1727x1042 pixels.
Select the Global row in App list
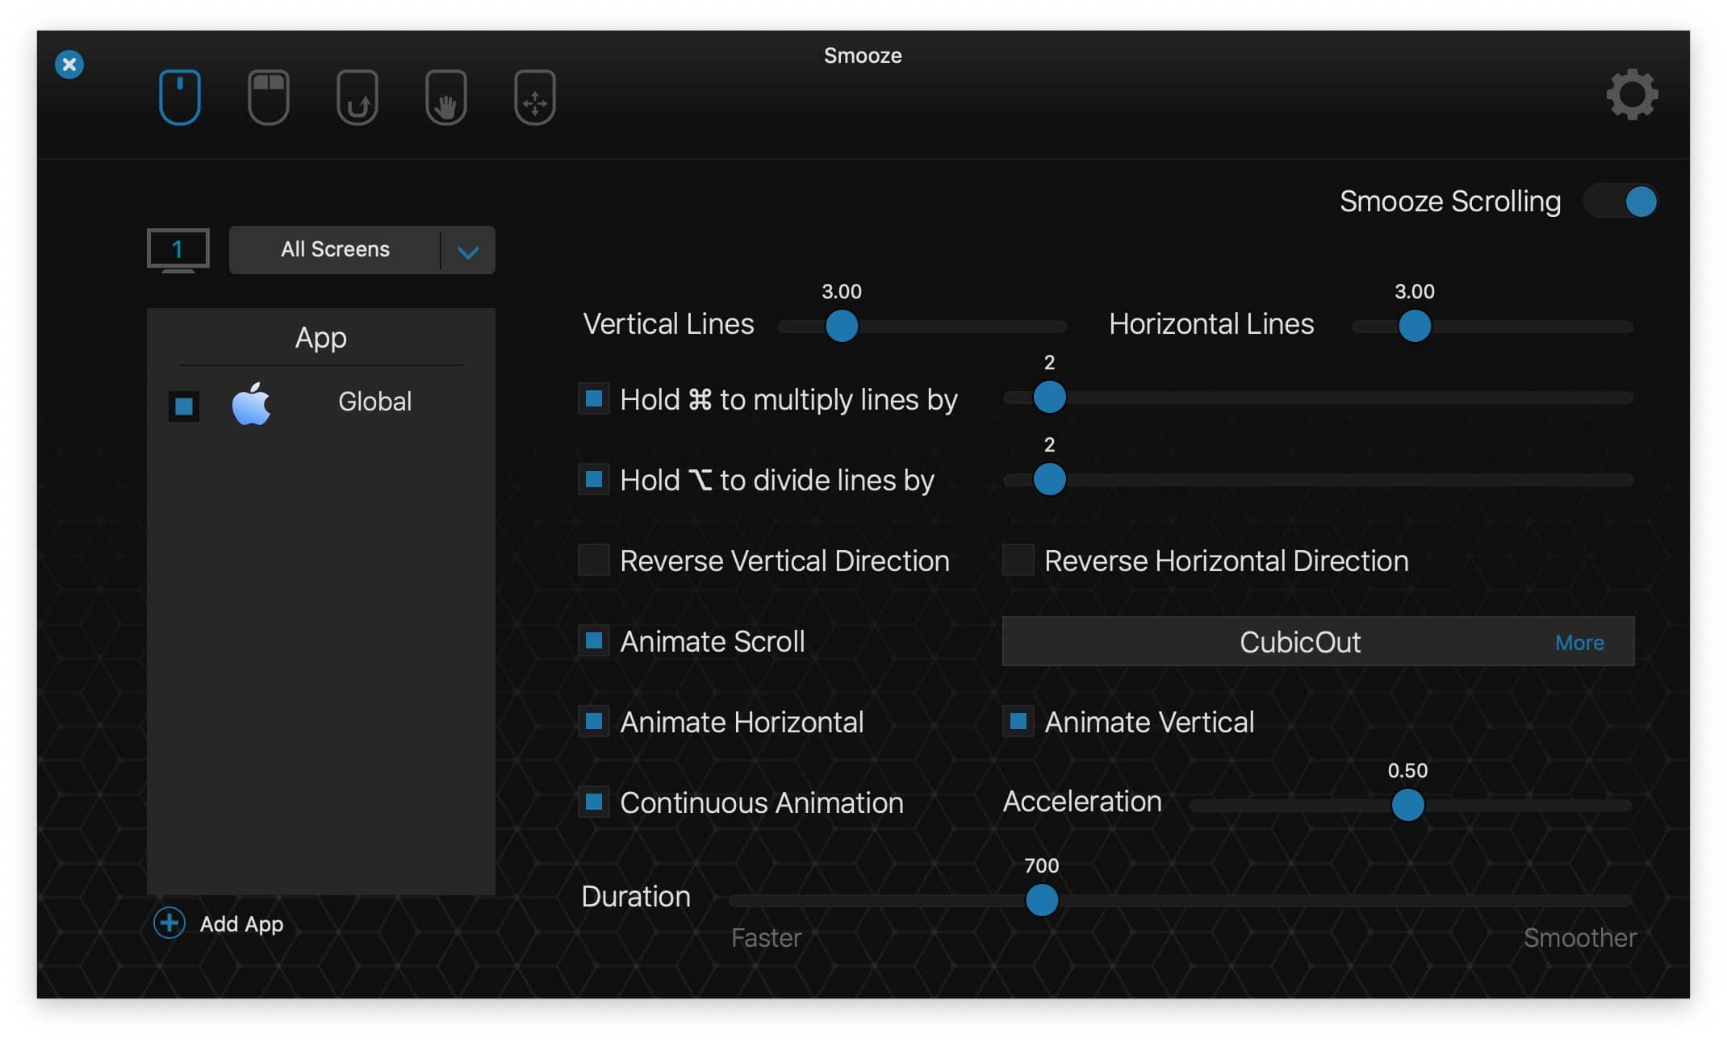click(x=321, y=402)
